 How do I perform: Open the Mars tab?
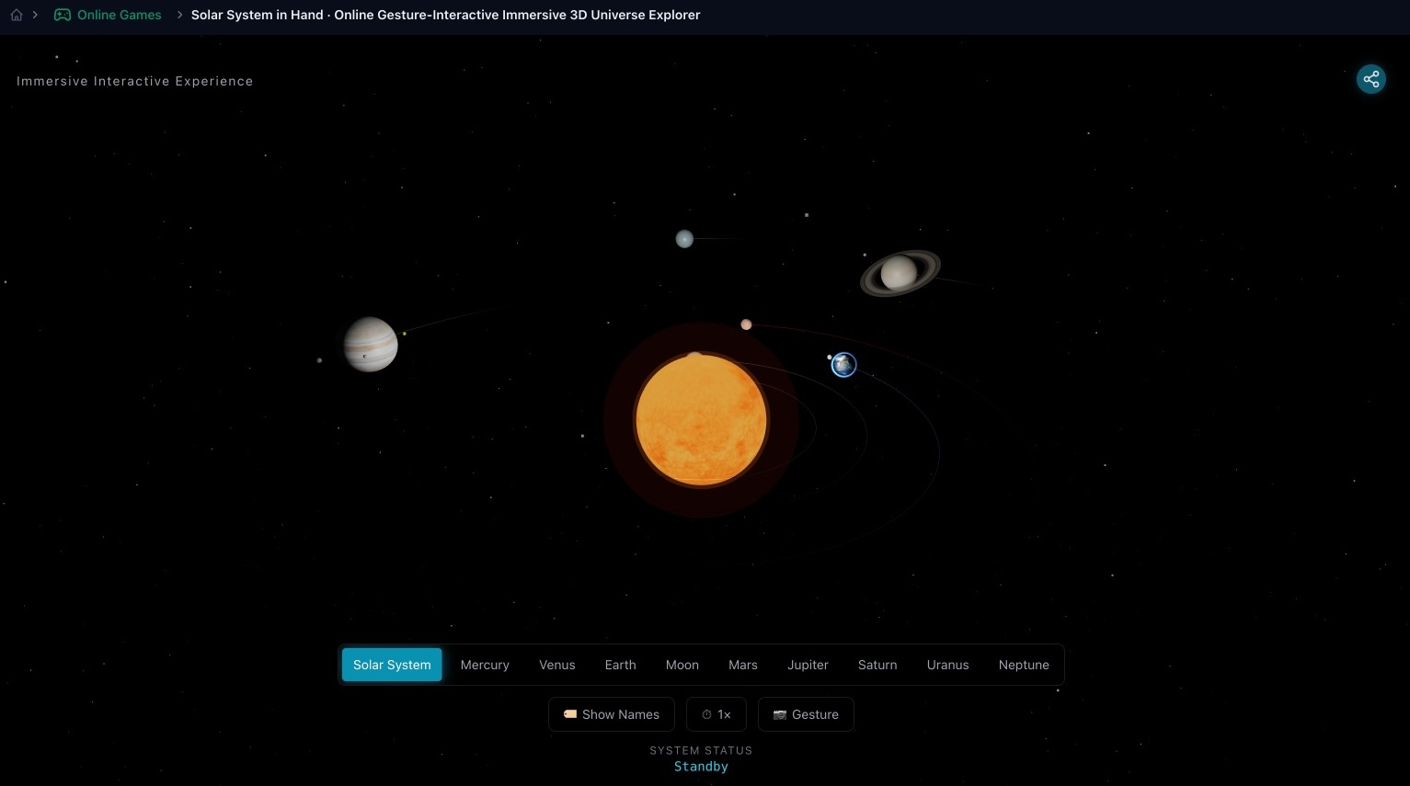click(x=743, y=665)
